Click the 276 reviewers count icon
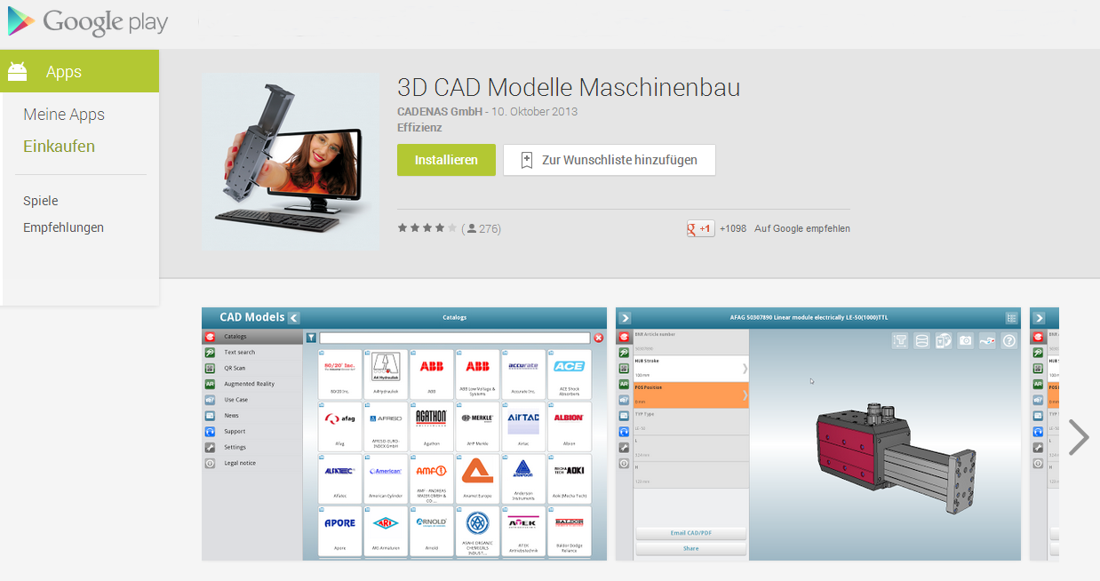The width and height of the screenshot is (1100, 581). [471, 228]
